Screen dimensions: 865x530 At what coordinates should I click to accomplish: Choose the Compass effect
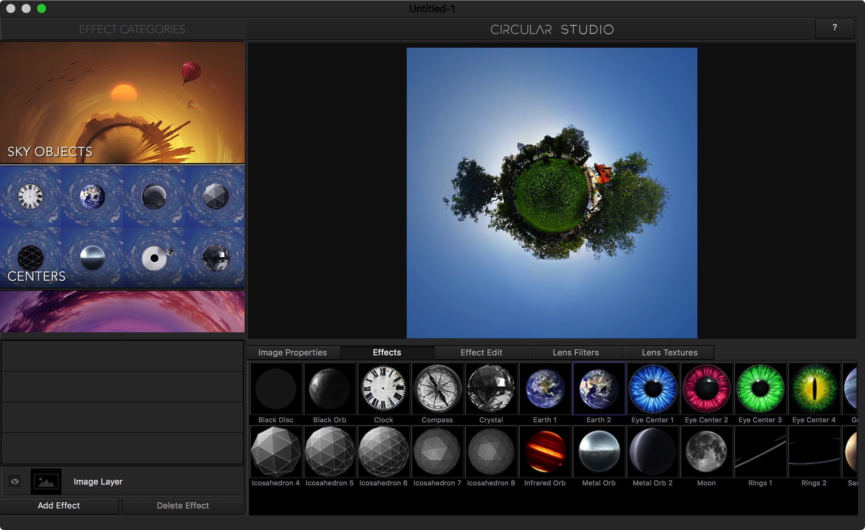437,388
